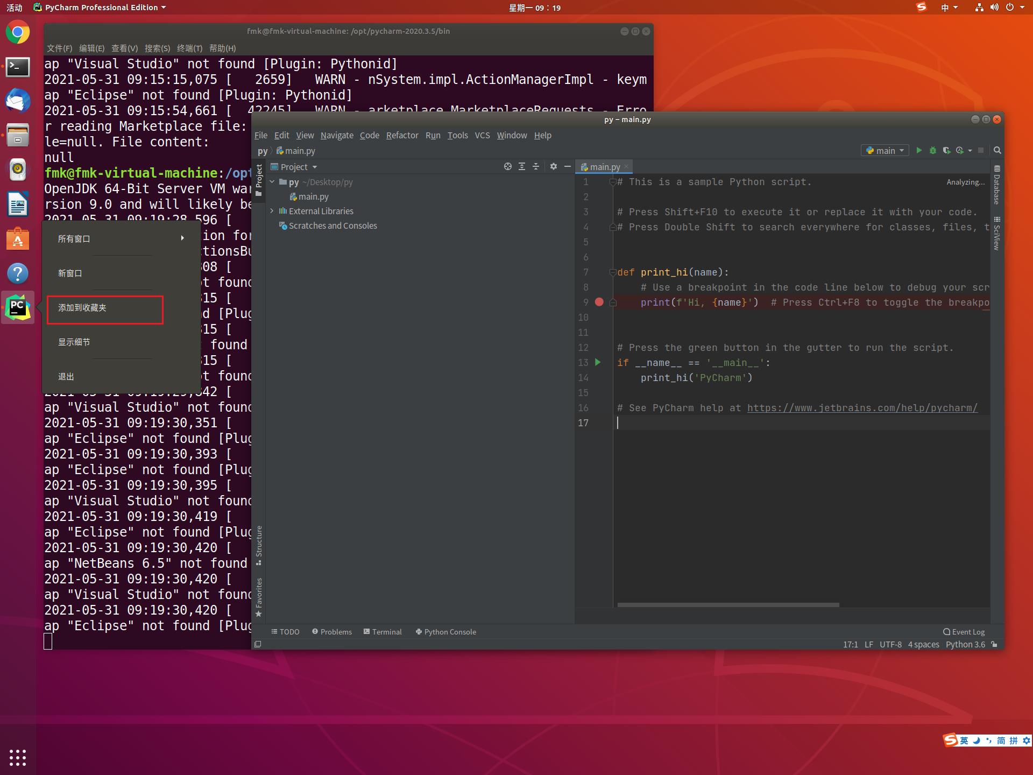Open 终端(T) menu in terminal window
Screen dimensions: 1033x775
pos(189,48)
